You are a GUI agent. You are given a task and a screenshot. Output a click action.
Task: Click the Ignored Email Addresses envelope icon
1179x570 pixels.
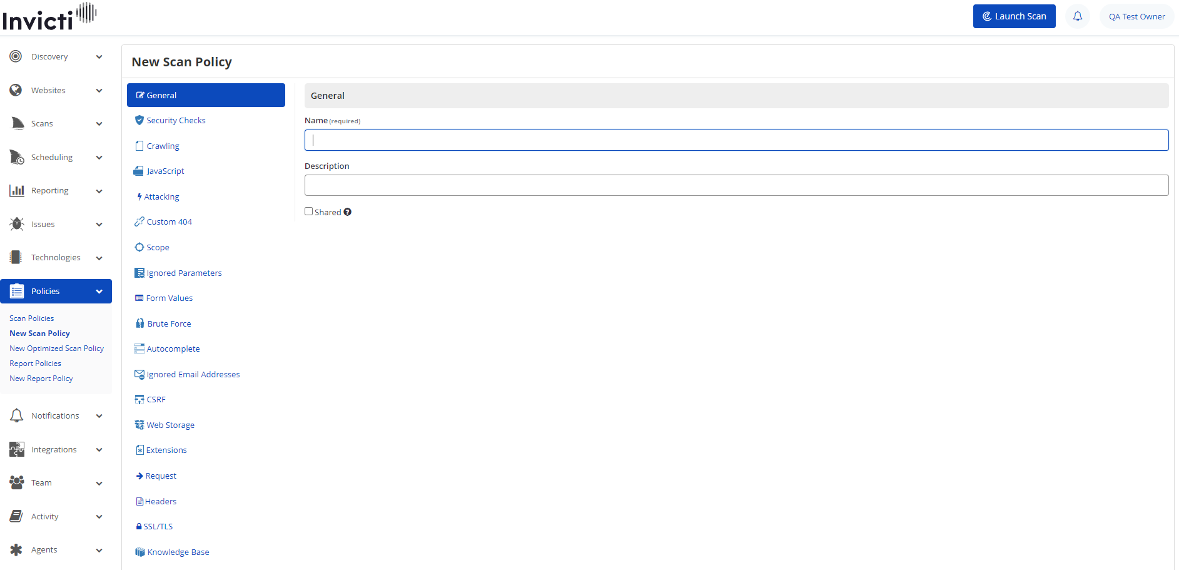[139, 374]
